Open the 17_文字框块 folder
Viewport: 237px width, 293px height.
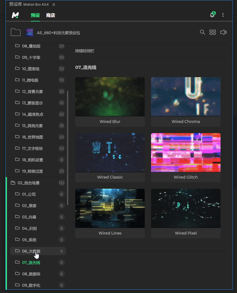(x=38, y=149)
